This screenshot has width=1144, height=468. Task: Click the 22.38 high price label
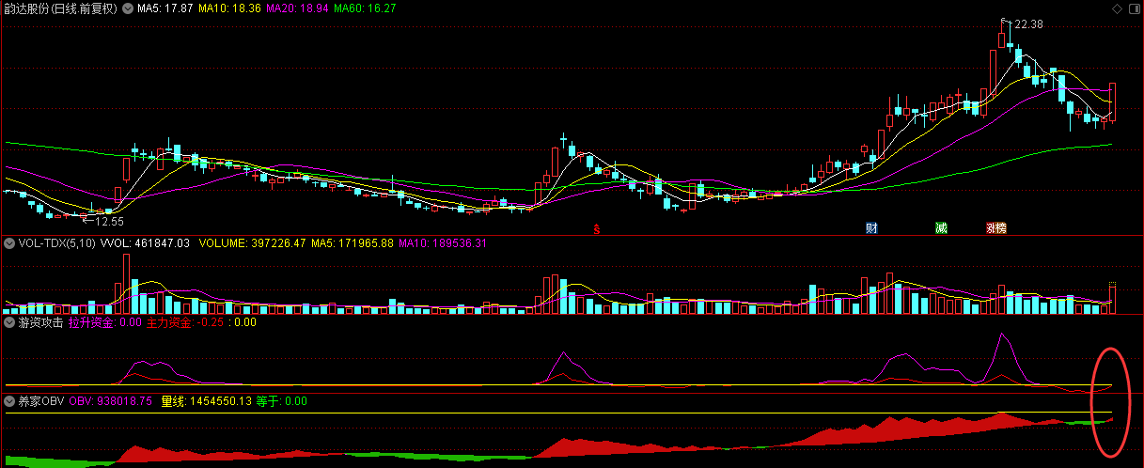[1026, 24]
